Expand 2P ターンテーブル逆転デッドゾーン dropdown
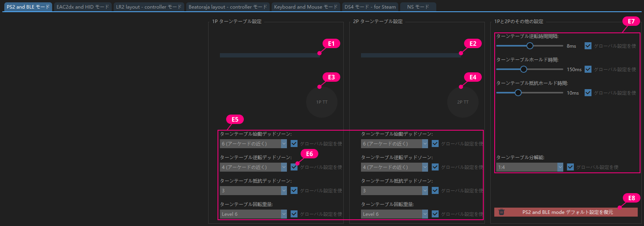Viewport: 644px width, 226px height. (x=394, y=167)
